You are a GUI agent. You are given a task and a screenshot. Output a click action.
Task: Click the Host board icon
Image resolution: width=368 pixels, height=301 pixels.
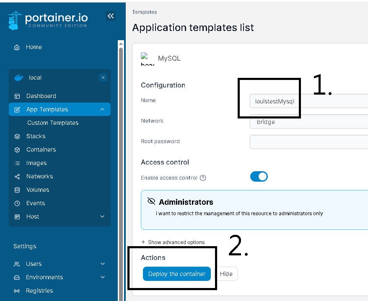click(17, 216)
